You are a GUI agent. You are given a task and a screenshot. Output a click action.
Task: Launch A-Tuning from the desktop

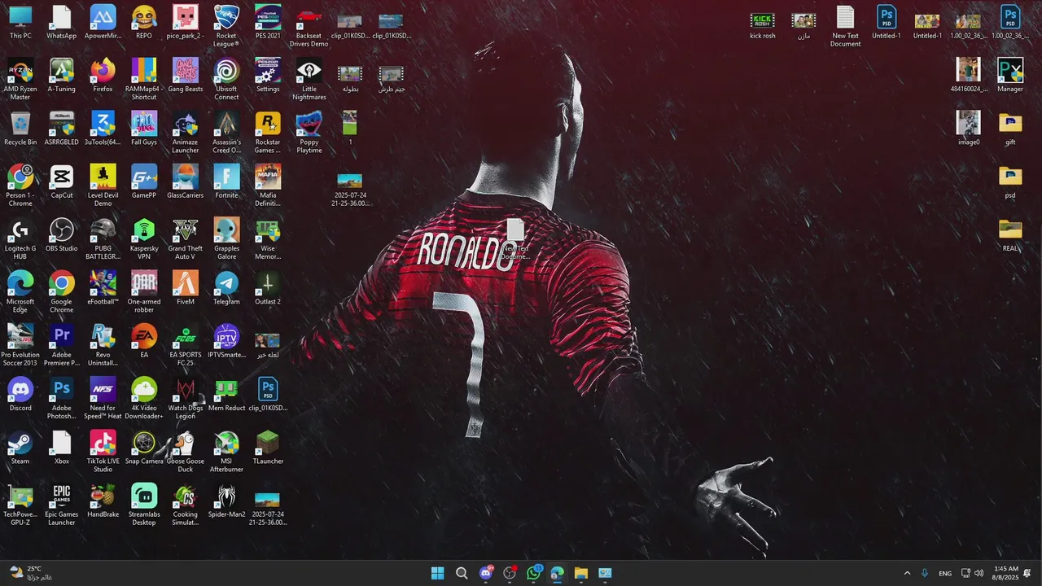click(x=62, y=75)
